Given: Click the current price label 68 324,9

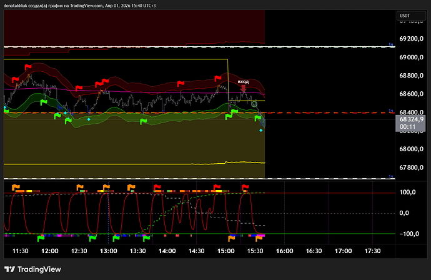Looking at the screenshot, I should (411, 119).
